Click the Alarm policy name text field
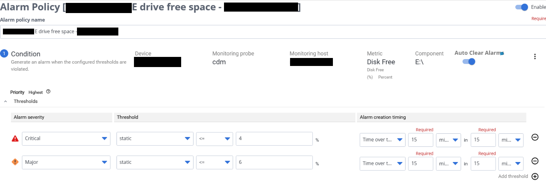 click(x=272, y=32)
